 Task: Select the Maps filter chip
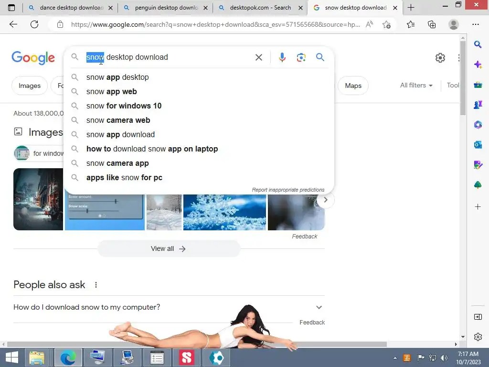pos(353,86)
